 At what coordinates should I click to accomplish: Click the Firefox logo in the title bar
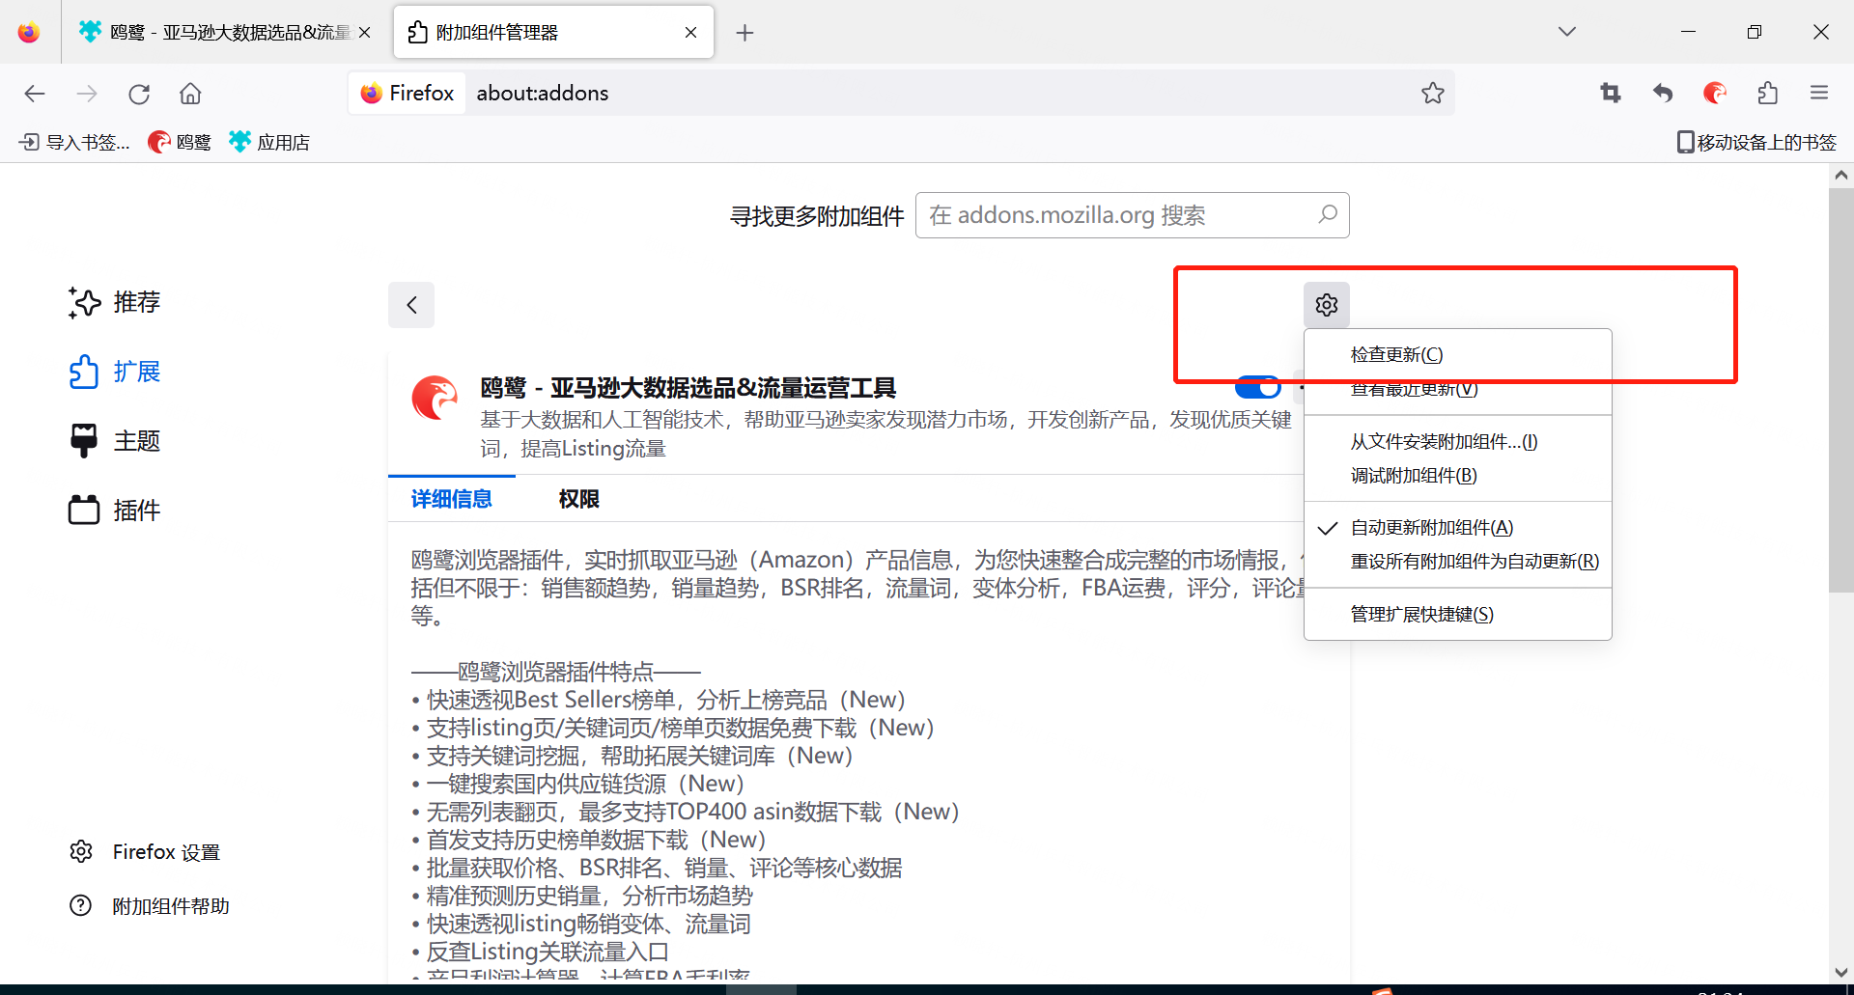pyautogui.click(x=29, y=32)
